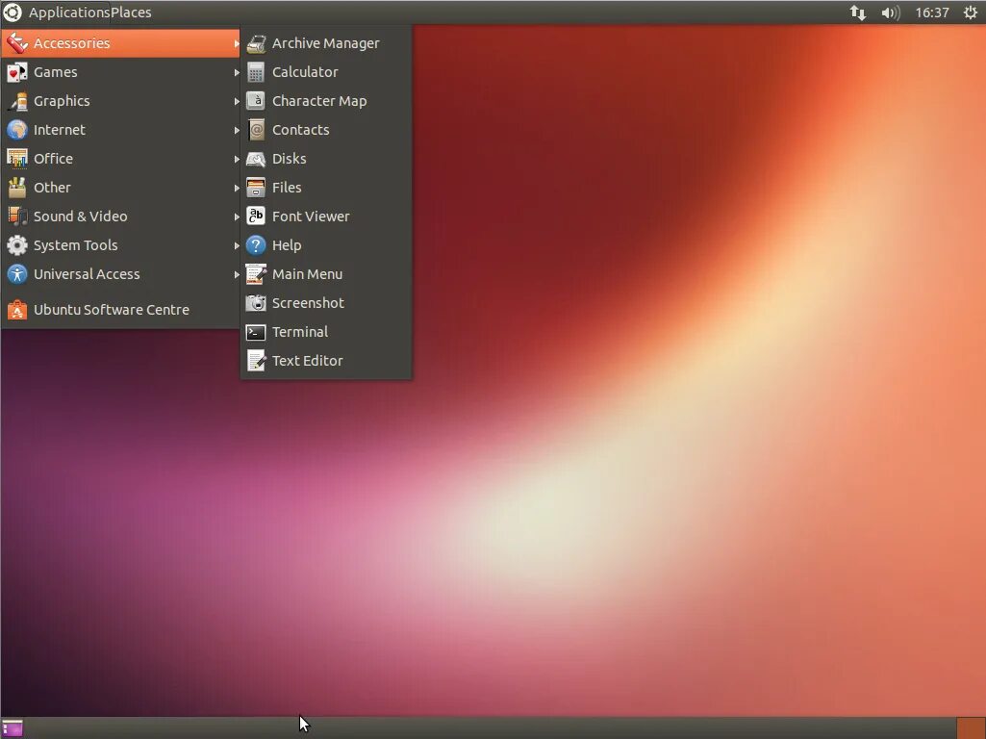Viewport: 986px width, 739px height.
Task: Open the Places menu in top panel
Action: click(x=131, y=13)
